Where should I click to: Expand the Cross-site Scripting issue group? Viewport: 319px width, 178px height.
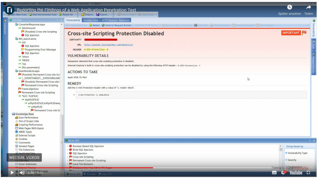tap(68, 157)
